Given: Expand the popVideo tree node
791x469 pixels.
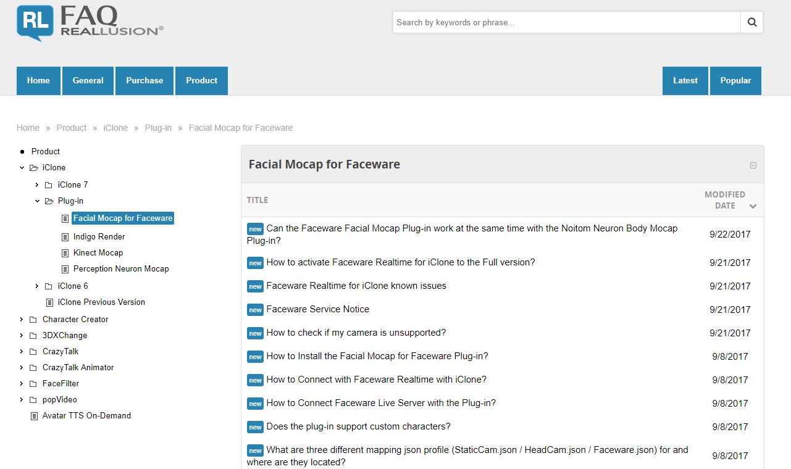Looking at the screenshot, I should click(x=22, y=399).
